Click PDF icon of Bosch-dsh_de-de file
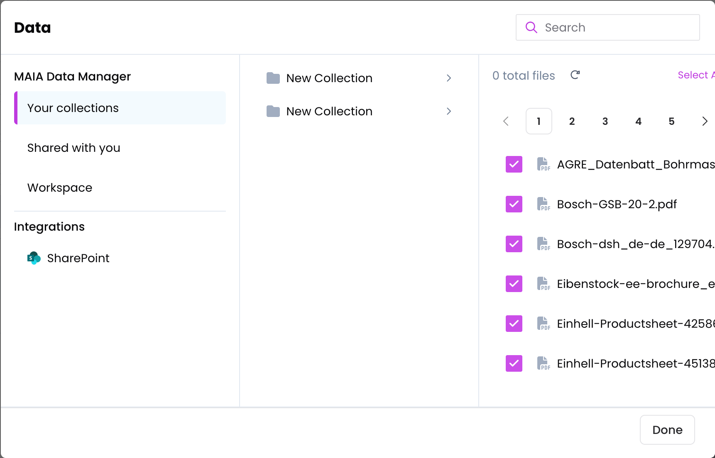Image resolution: width=715 pixels, height=458 pixels. [x=544, y=244]
